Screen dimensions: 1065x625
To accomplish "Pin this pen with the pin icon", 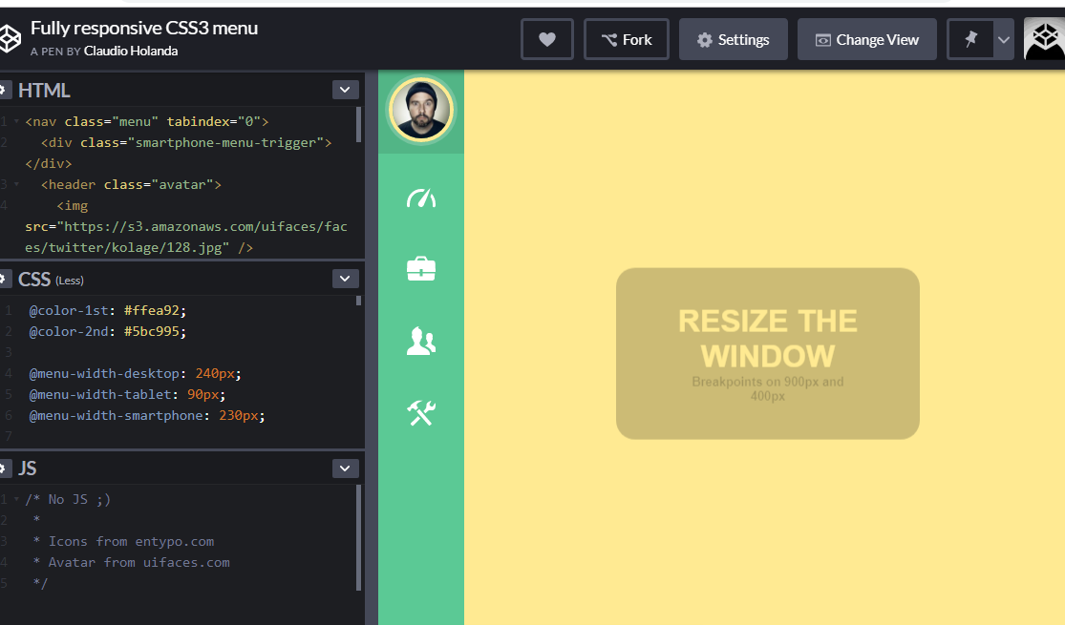I will point(970,39).
